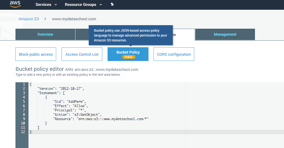Select the Bucket Policy button

click(128, 54)
